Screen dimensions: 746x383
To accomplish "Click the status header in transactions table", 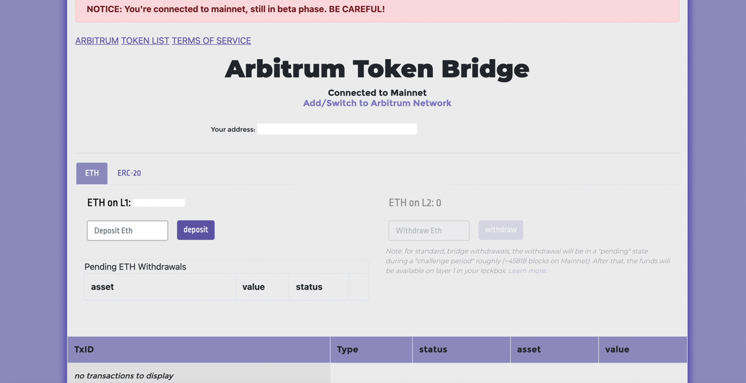I will pos(433,350).
